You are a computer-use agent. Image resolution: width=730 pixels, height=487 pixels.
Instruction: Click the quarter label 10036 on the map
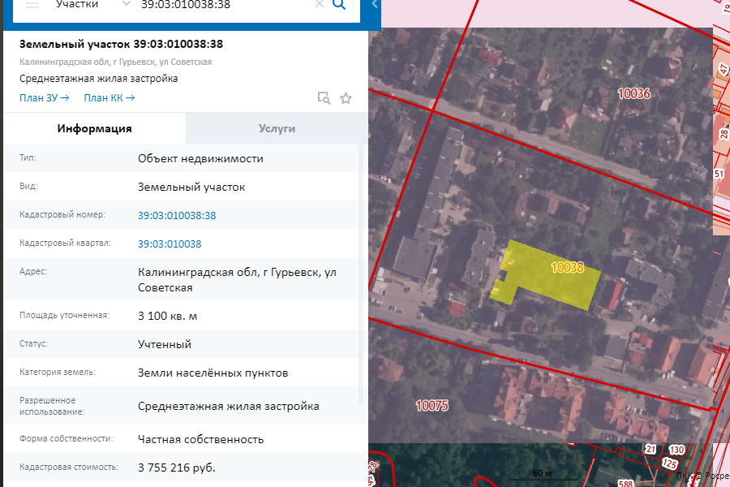tap(635, 93)
